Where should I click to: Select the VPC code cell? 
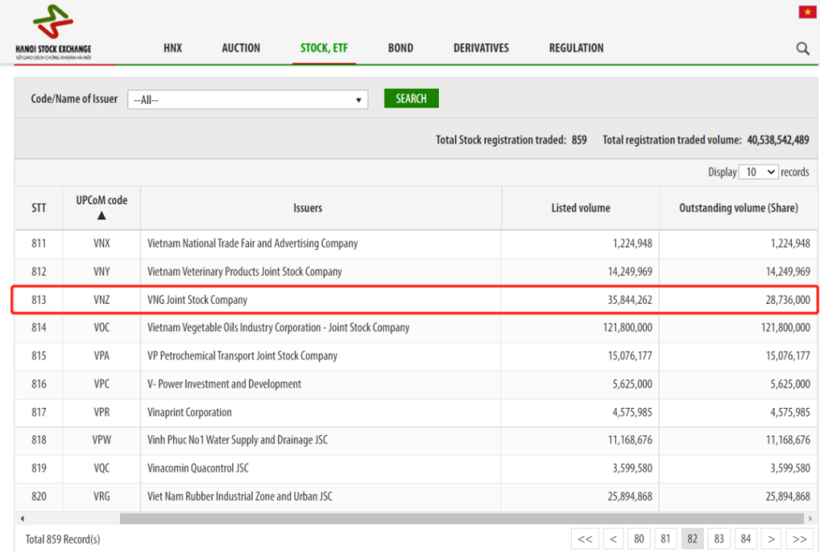click(102, 384)
